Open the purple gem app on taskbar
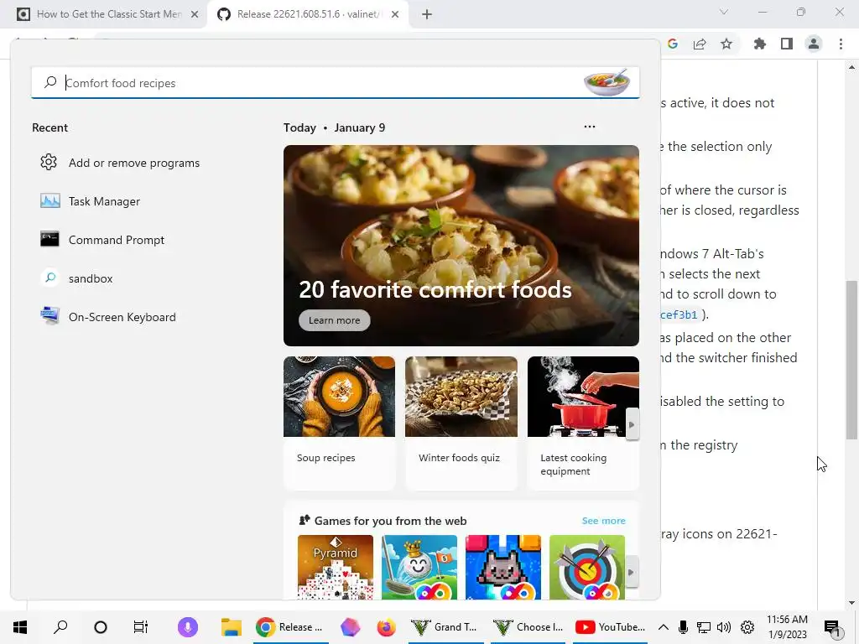Image resolution: width=859 pixels, height=644 pixels. (x=351, y=627)
